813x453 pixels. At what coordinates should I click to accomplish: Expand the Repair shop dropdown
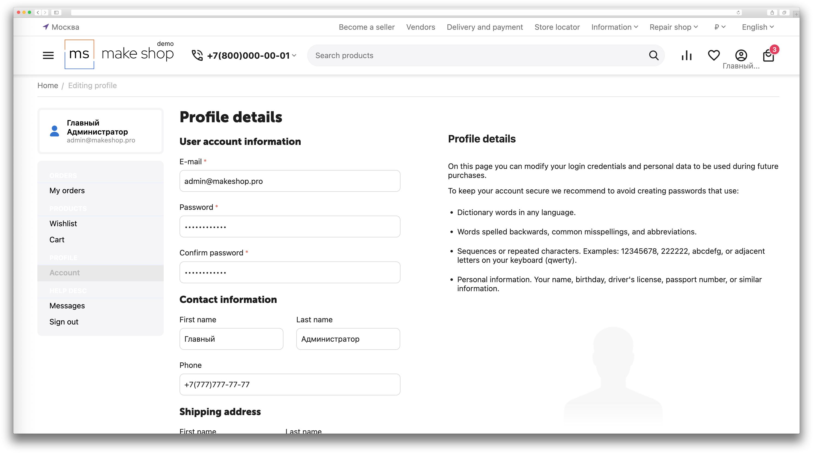pos(673,27)
